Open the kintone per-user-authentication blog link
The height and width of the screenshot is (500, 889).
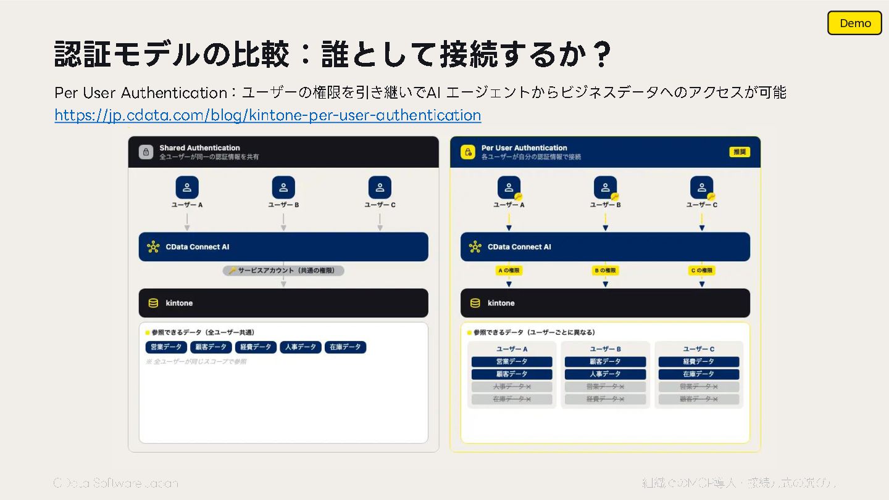pyautogui.click(x=268, y=115)
